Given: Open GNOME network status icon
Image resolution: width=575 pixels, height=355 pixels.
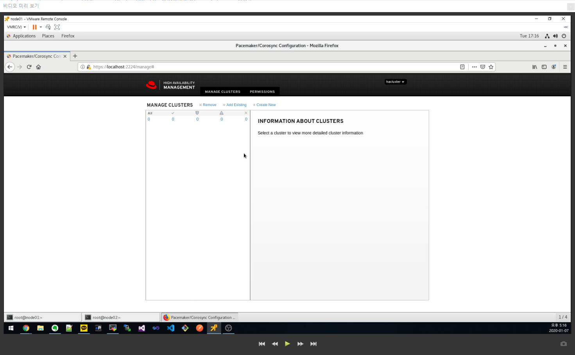Looking at the screenshot, I should [547, 36].
